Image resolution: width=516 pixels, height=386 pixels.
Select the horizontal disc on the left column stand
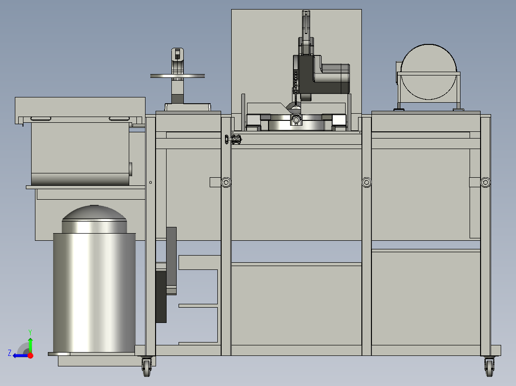click(x=178, y=76)
